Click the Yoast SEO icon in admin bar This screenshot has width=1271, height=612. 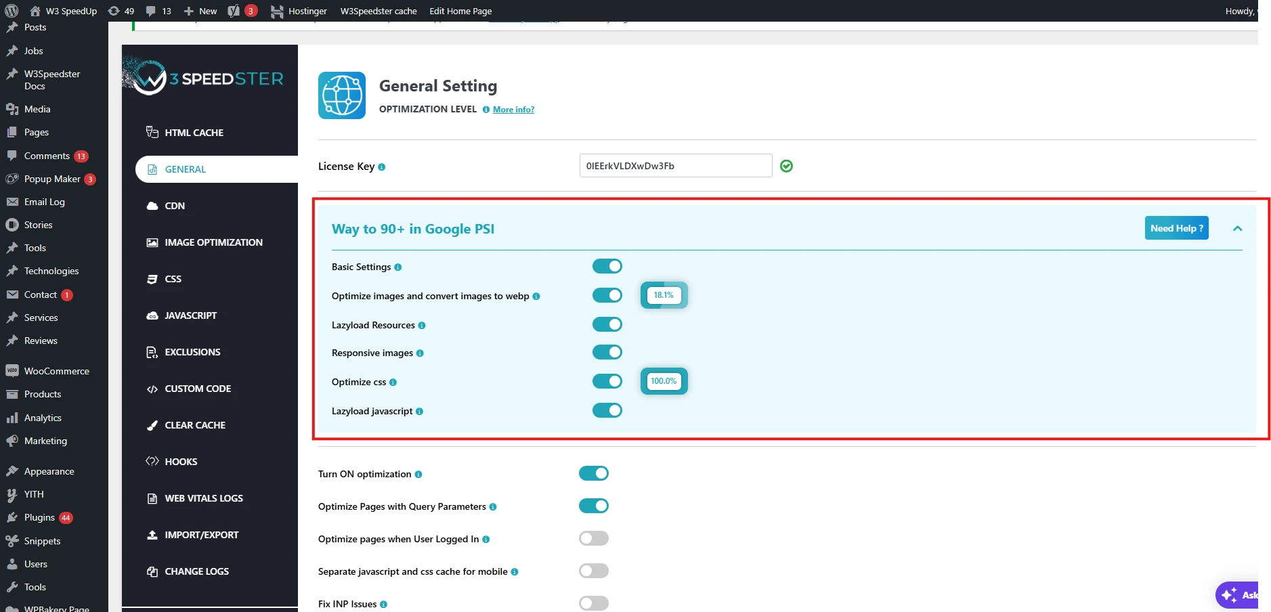[234, 11]
